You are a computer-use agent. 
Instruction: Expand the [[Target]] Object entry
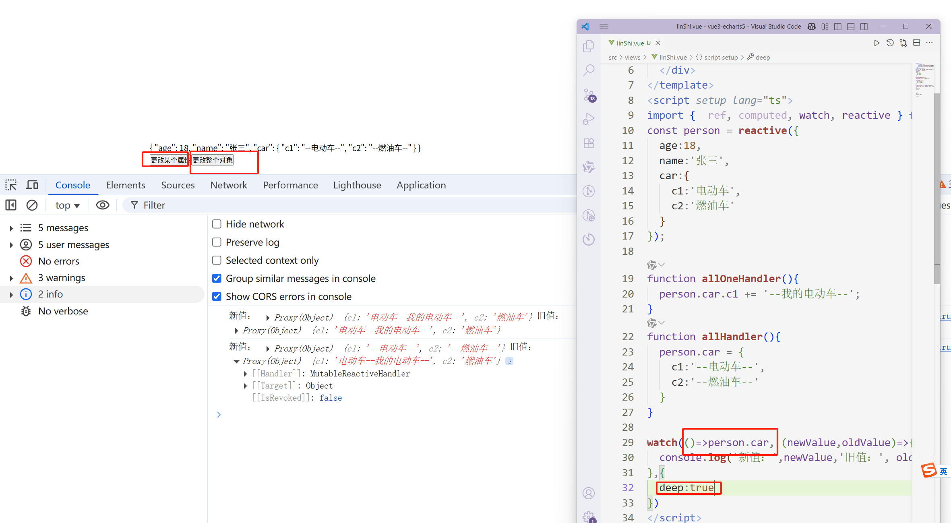245,386
